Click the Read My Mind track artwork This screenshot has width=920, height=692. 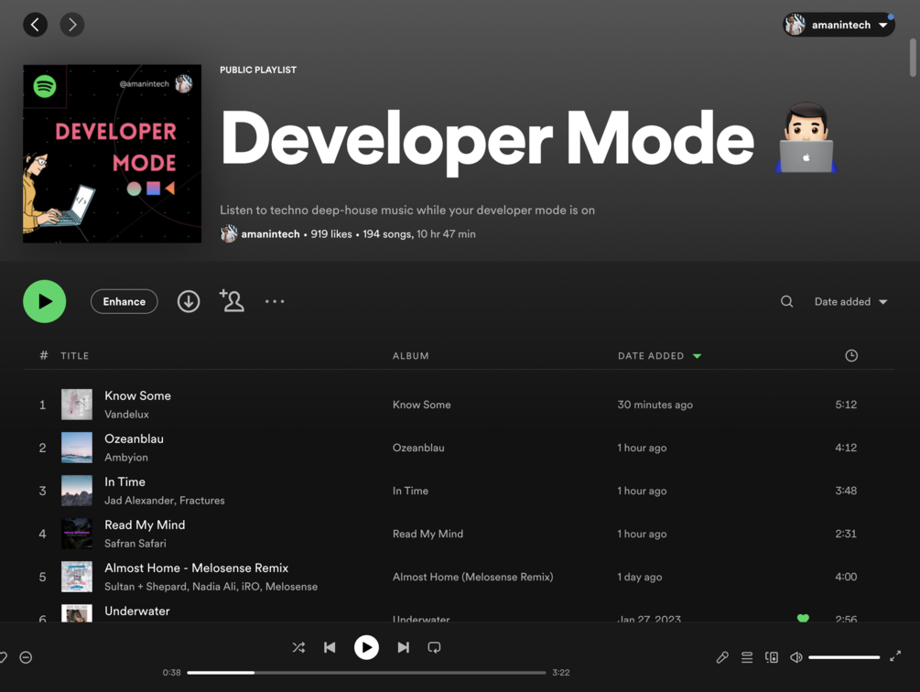click(77, 534)
